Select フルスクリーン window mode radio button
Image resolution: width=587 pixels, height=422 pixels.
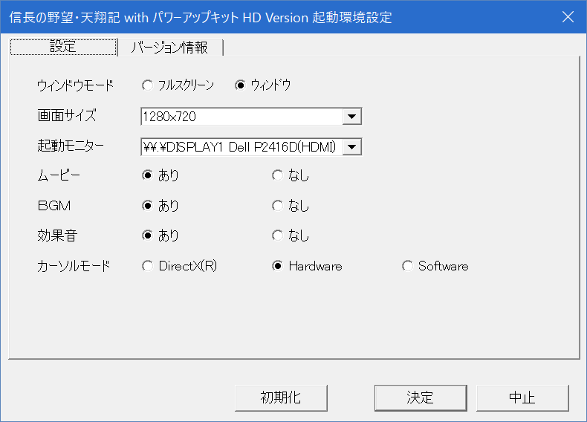tap(147, 85)
